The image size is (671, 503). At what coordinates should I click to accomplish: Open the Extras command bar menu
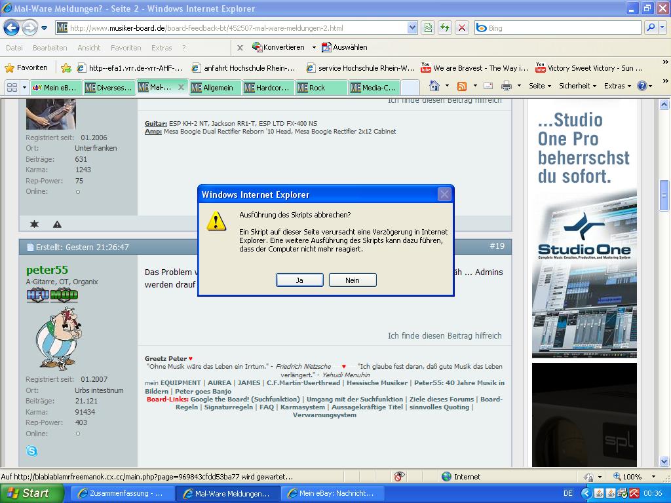click(617, 86)
